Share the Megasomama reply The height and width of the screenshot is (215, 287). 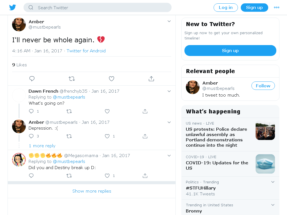145,176
